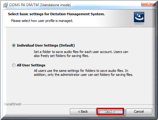Click the 'also freely set folders' description line
The height and width of the screenshot is (120, 158).
tap(62, 56)
